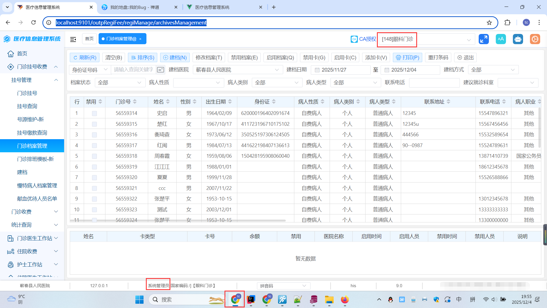
Task: Open Firefox from the taskbar
Action: click(345, 299)
